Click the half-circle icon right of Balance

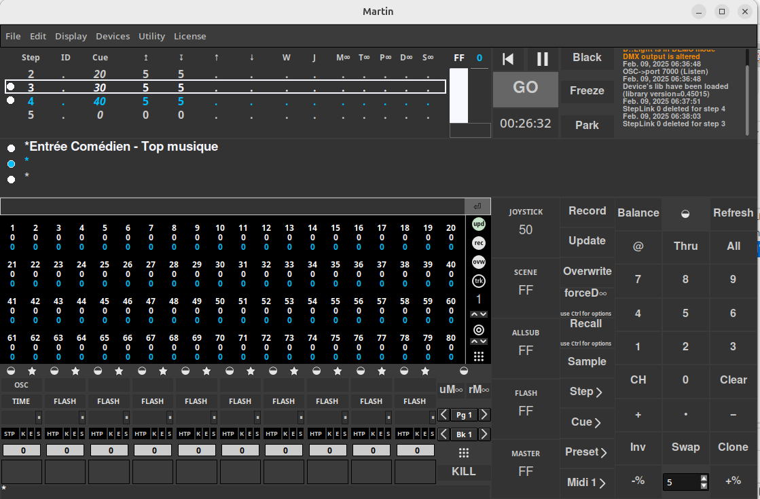pos(685,213)
